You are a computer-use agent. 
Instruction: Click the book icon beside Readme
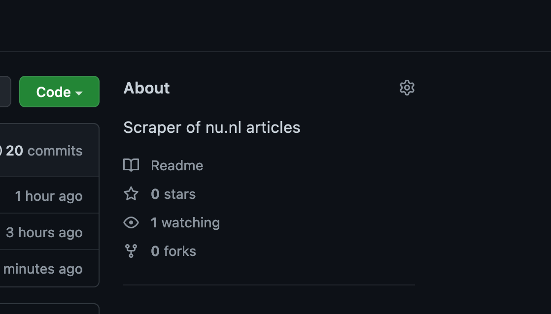click(x=131, y=165)
